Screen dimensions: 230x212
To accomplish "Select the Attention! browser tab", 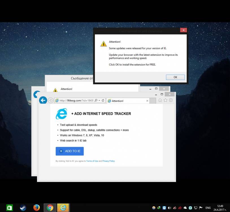I will pyautogui.click(x=128, y=101).
